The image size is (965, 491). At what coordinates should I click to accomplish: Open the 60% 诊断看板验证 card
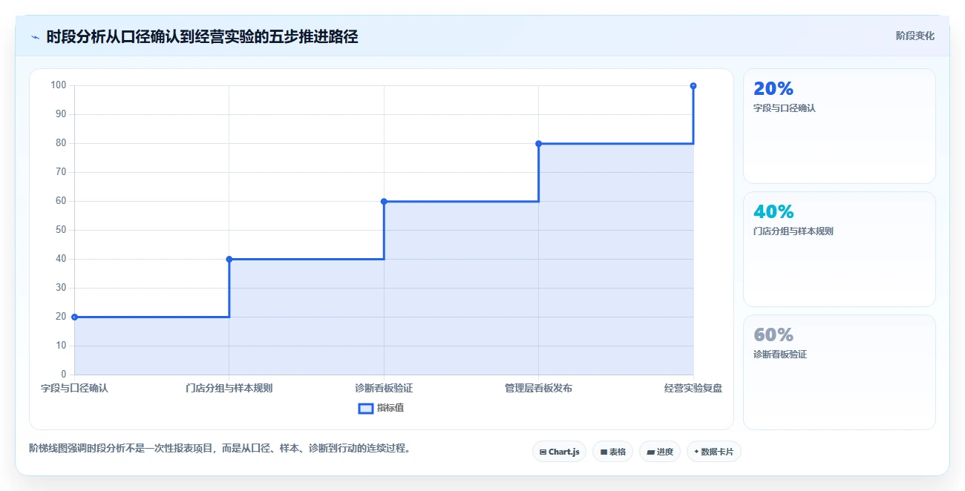(840, 372)
